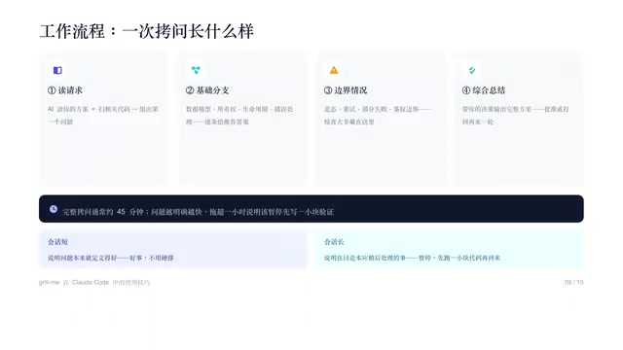Screen dimensions: 623x350
Task: Click the green double-check icon
Action: point(471,70)
